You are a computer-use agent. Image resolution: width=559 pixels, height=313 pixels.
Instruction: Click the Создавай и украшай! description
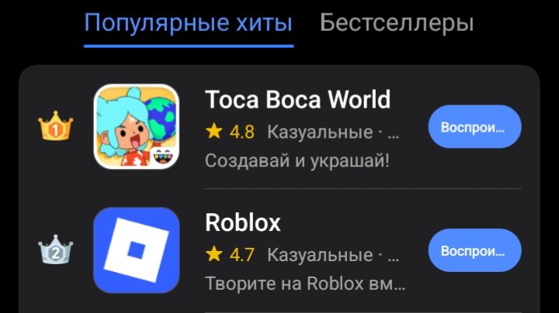(297, 161)
